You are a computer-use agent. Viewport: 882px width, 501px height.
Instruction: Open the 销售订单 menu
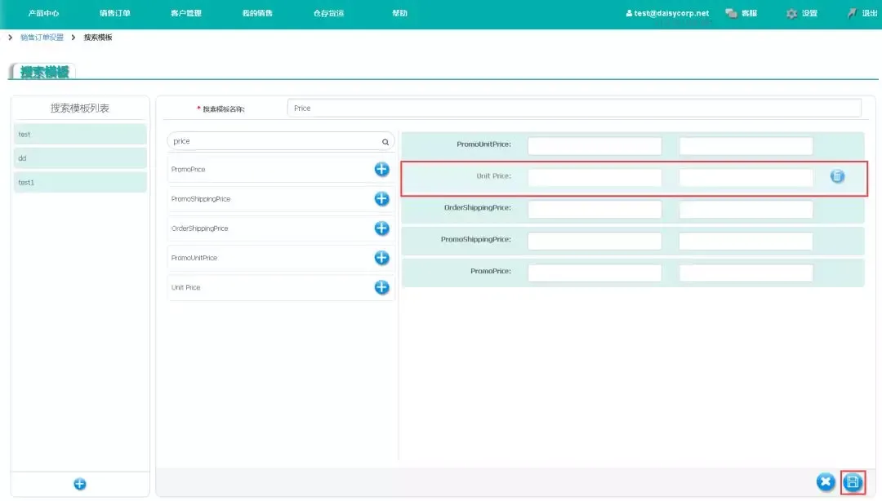click(x=115, y=13)
